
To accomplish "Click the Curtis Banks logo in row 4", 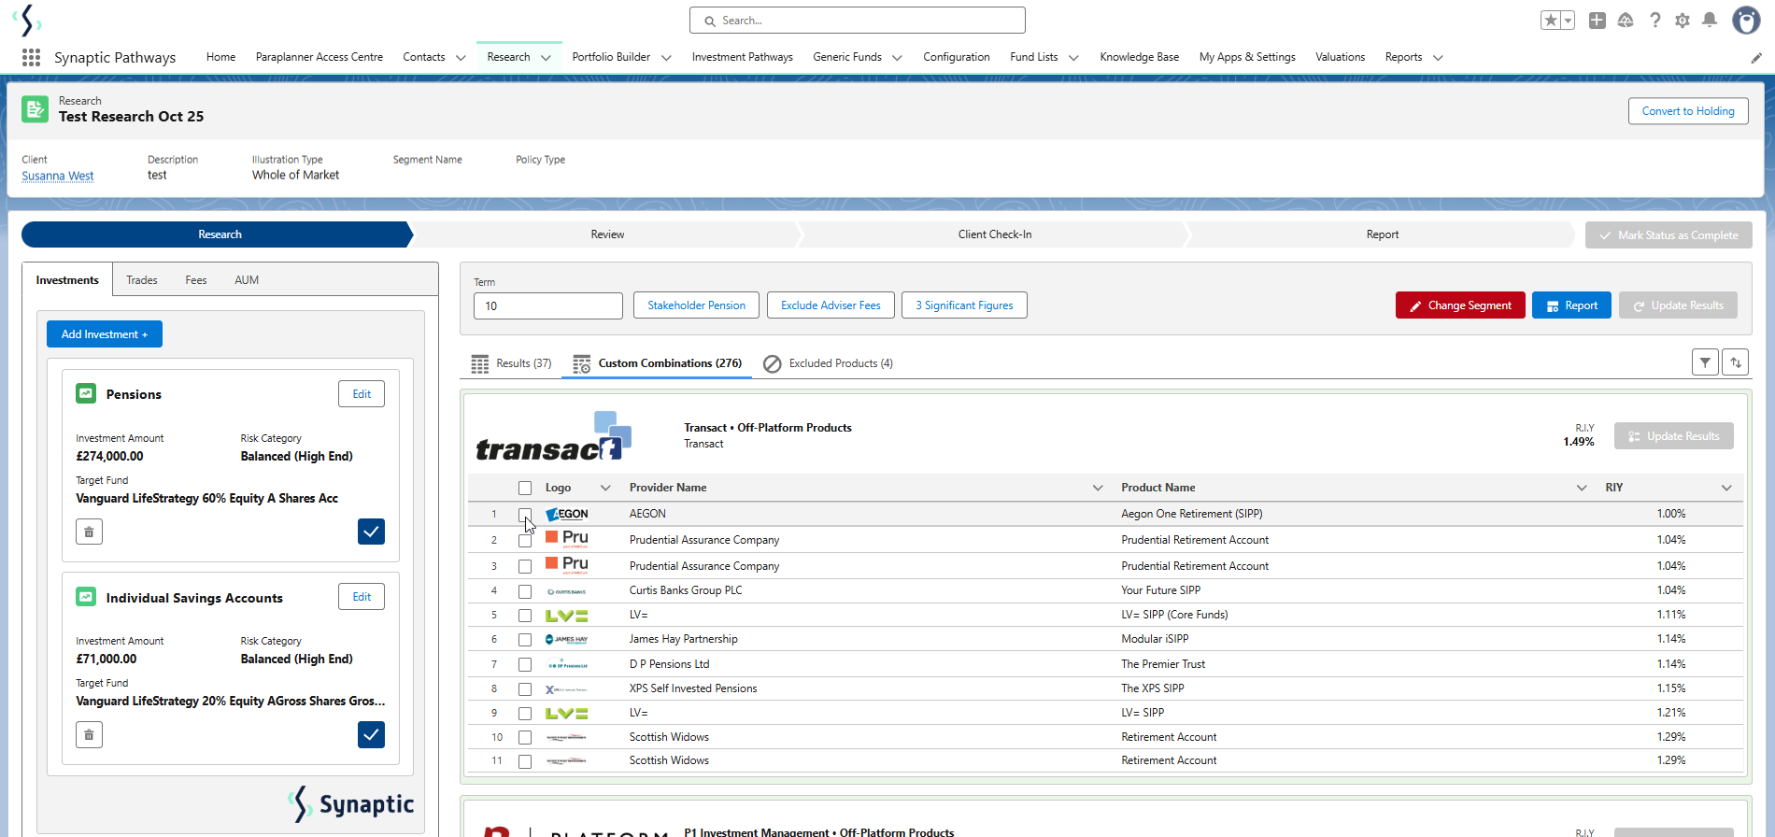I will tap(567, 591).
